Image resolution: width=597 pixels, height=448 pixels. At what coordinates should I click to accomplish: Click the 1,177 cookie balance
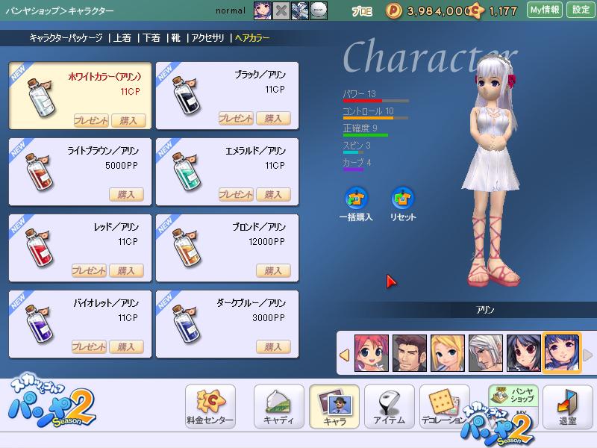(x=503, y=11)
